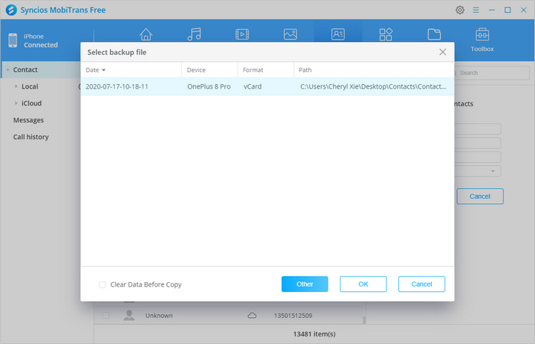Image resolution: width=535 pixels, height=344 pixels.
Task: Select Call history in the sidebar
Action: pyautogui.click(x=31, y=137)
